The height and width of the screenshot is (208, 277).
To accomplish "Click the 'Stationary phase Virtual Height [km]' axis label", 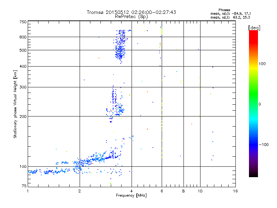I will pyautogui.click(x=15, y=104).
